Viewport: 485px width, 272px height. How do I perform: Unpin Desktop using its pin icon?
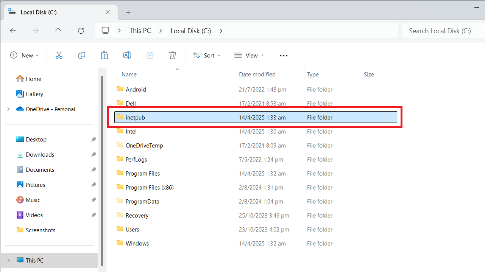pos(94,140)
